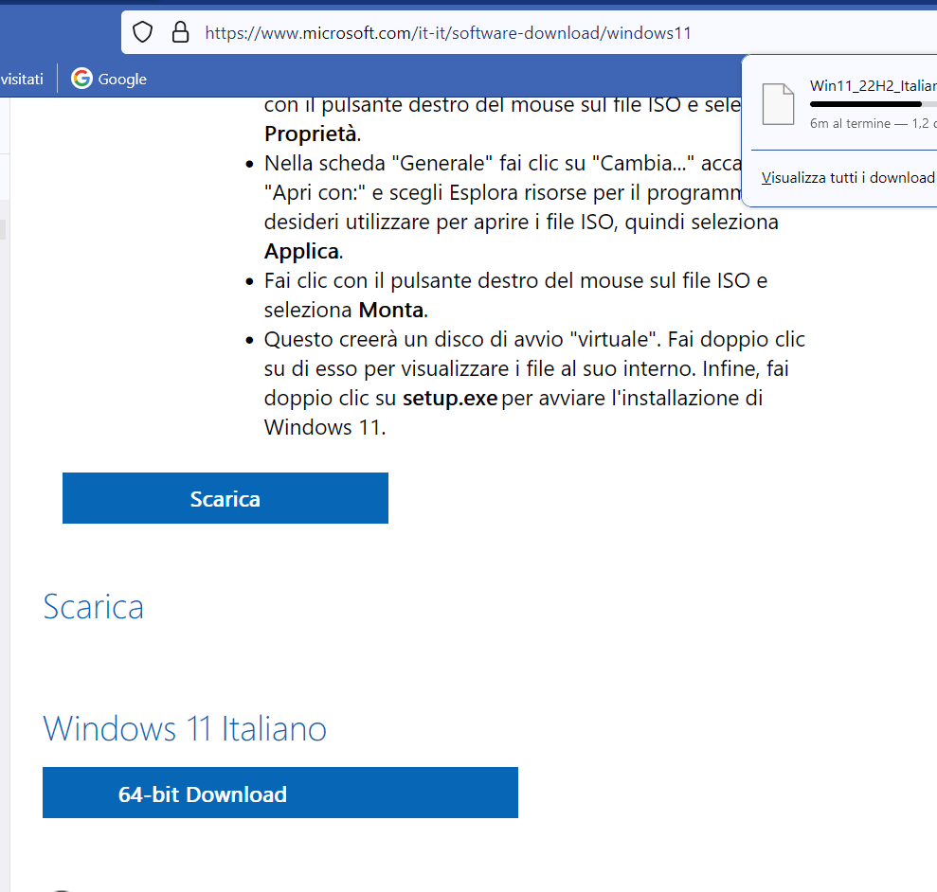Click the "6m al termine" download status
This screenshot has width=937, height=892.
pyautogui.click(x=850, y=123)
